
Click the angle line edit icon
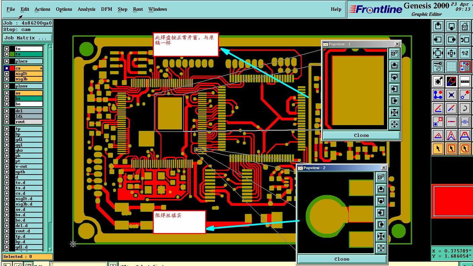tap(438, 108)
